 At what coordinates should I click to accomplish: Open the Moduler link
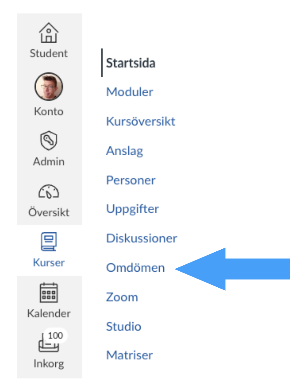130,92
